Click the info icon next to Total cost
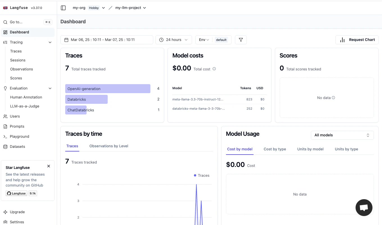Screen dimensions: 382x225 pos(214,69)
